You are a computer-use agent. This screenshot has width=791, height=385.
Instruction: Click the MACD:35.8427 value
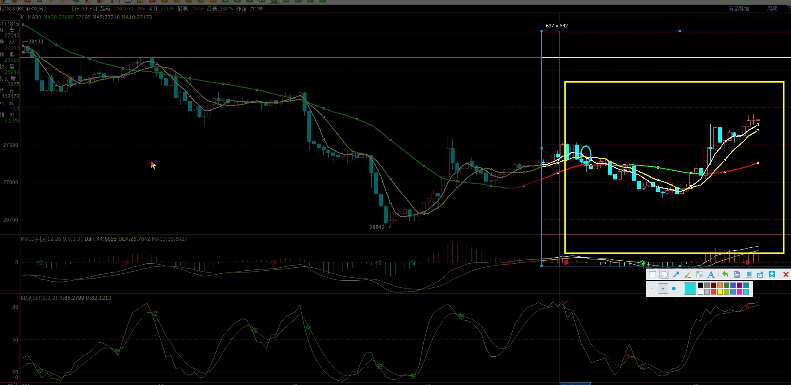(x=170, y=239)
